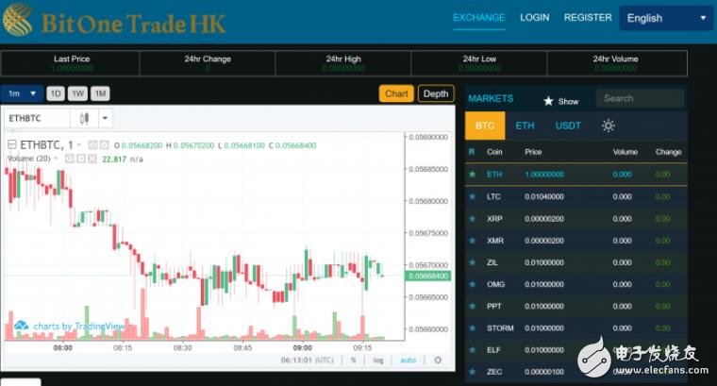
Task: Star the OMG coin row
Action: coord(473,284)
